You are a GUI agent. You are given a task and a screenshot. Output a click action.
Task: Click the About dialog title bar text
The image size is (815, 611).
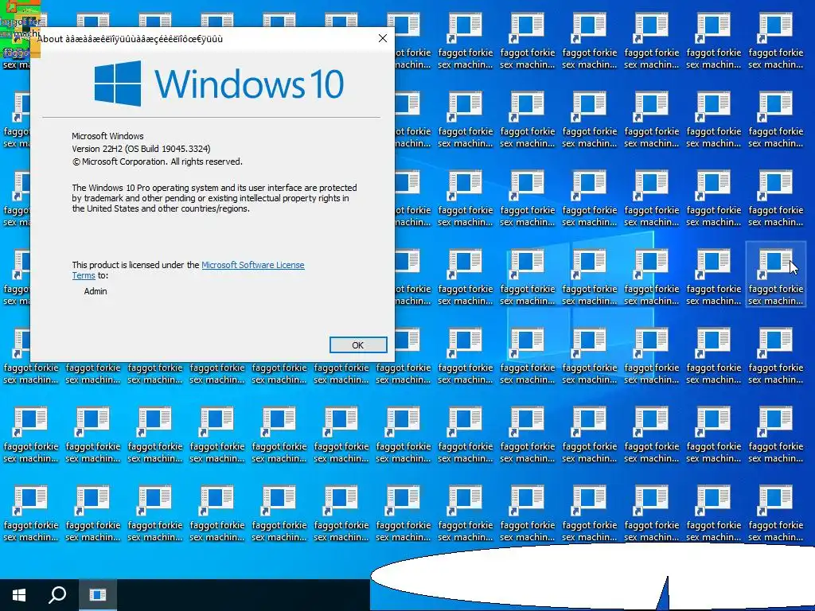(x=130, y=39)
